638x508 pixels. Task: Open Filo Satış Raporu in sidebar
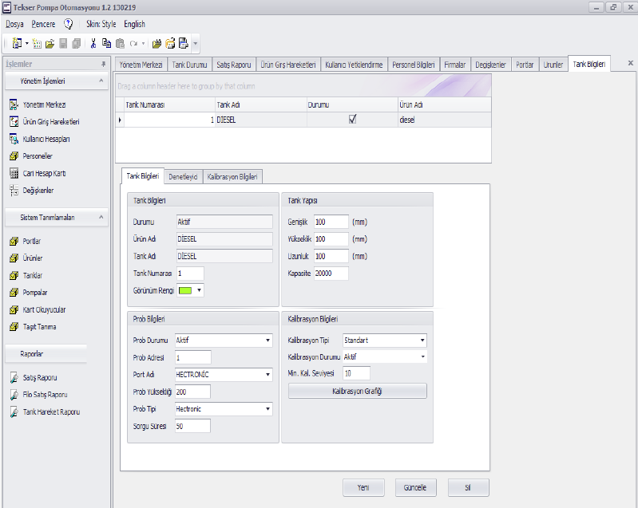(45, 395)
